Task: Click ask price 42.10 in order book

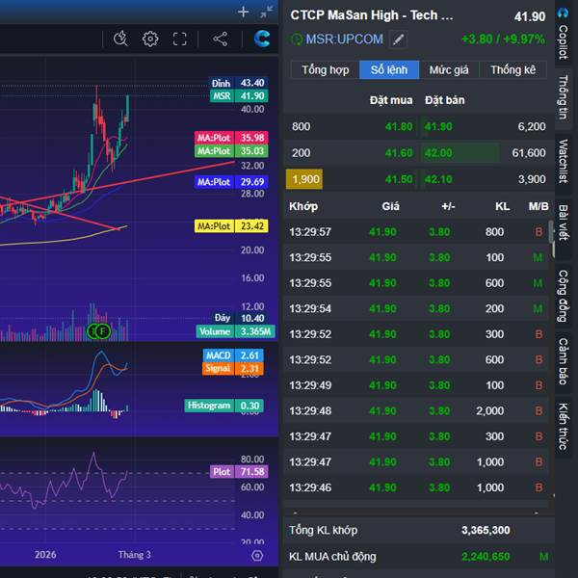Action: (x=438, y=179)
